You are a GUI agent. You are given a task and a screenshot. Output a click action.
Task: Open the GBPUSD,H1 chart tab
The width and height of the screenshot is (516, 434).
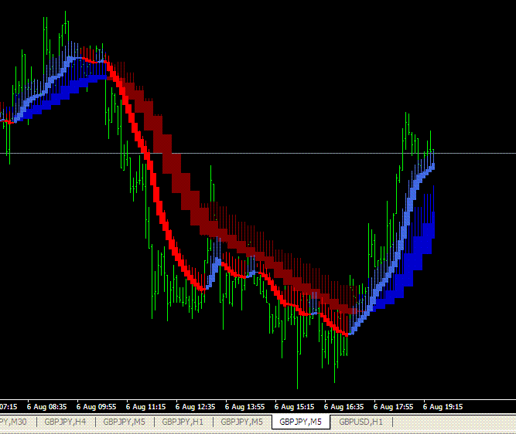[361, 422]
